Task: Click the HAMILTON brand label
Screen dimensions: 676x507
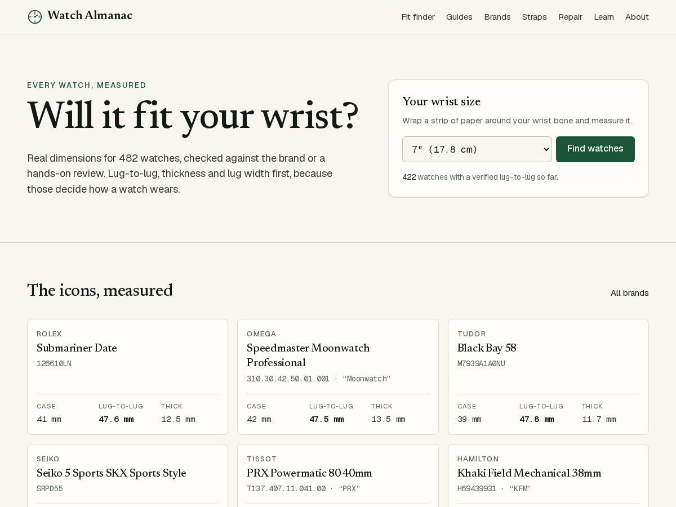Action: (x=478, y=459)
